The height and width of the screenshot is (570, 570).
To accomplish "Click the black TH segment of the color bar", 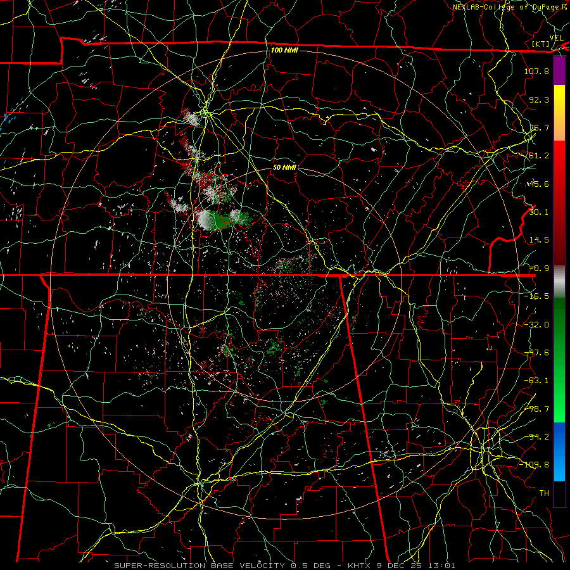I will pyautogui.click(x=559, y=493).
